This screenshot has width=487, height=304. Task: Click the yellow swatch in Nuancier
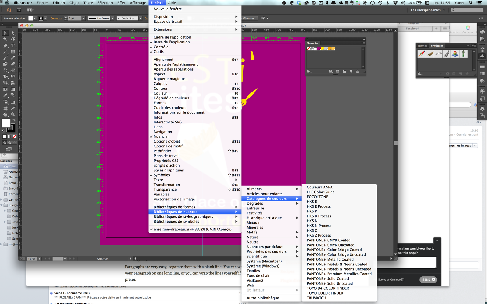tap(322, 49)
